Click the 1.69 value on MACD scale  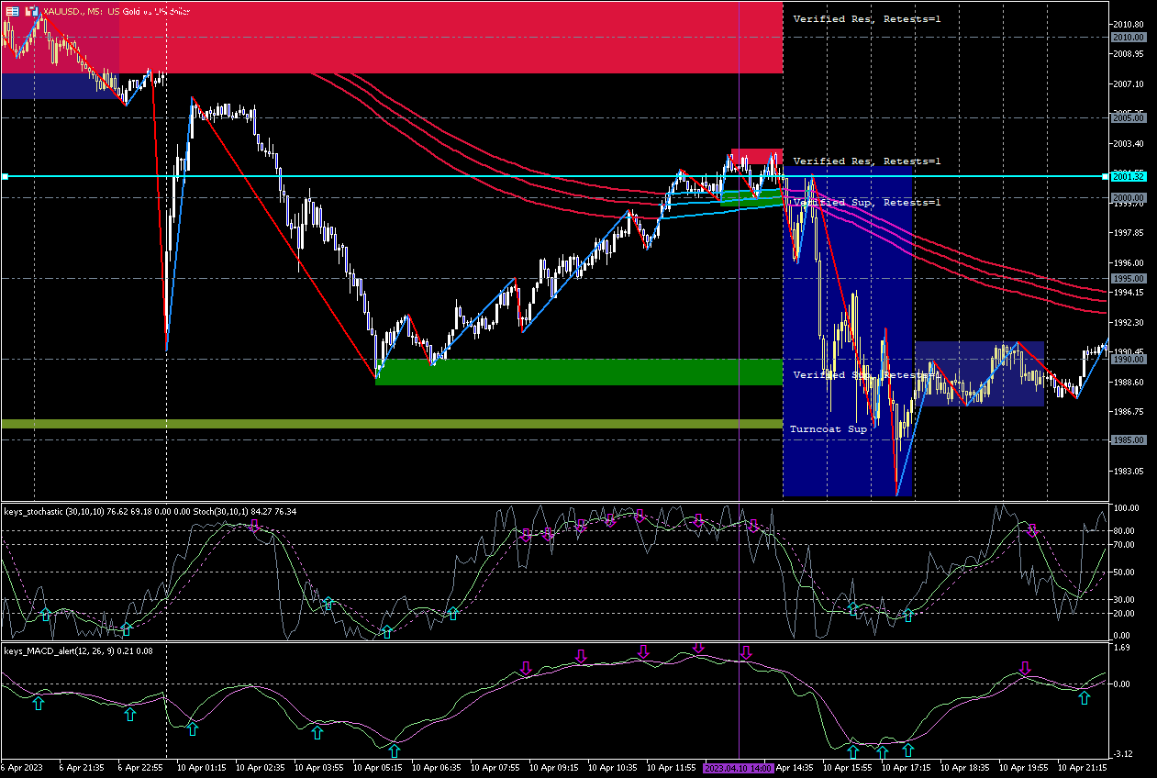pyautogui.click(x=1119, y=647)
